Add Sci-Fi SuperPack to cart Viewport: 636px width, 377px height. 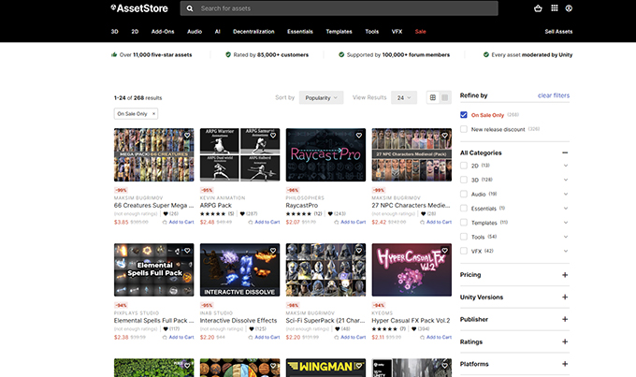pos(351,337)
